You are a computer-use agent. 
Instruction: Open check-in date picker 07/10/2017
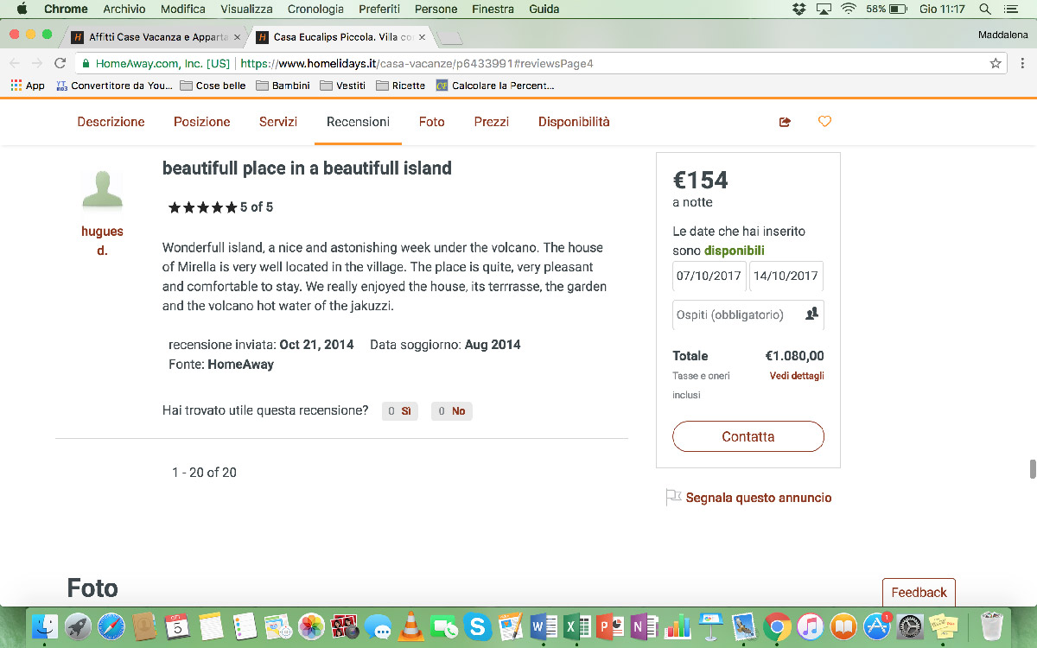(709, 276)
